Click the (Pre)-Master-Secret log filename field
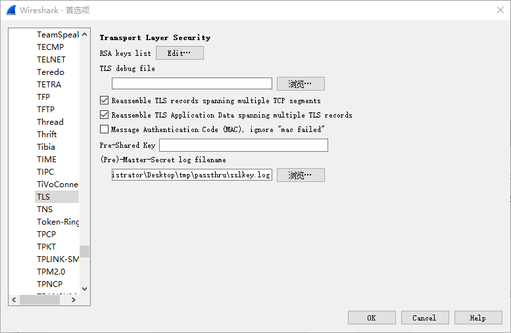This screenshot has width=511, height=333. coord(192,175)
